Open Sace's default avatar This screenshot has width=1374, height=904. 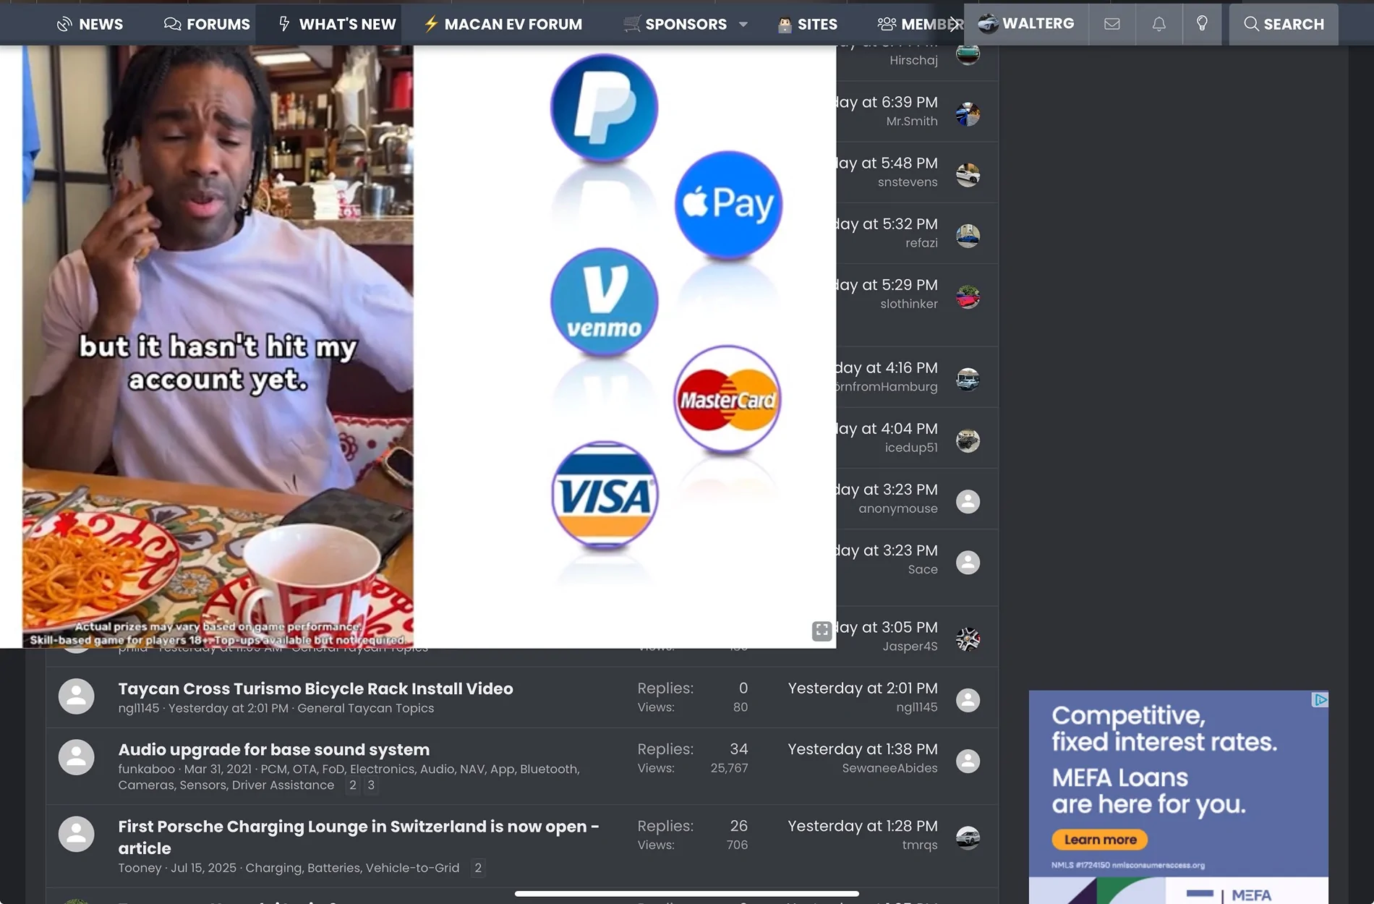tap(968, 562)
